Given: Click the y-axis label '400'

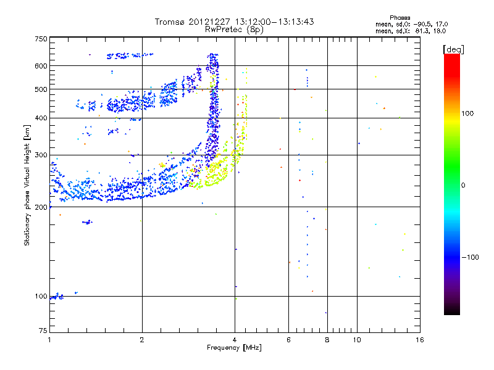Looking at the screenshot, I should click(41, 118).
